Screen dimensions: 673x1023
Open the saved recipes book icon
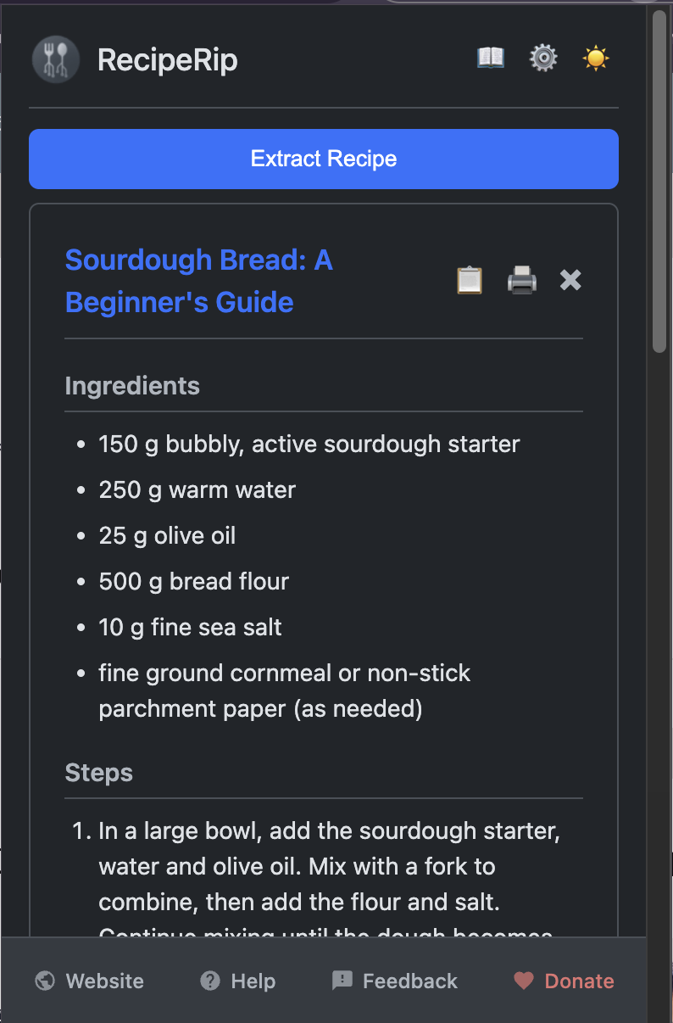coord(491,58)
